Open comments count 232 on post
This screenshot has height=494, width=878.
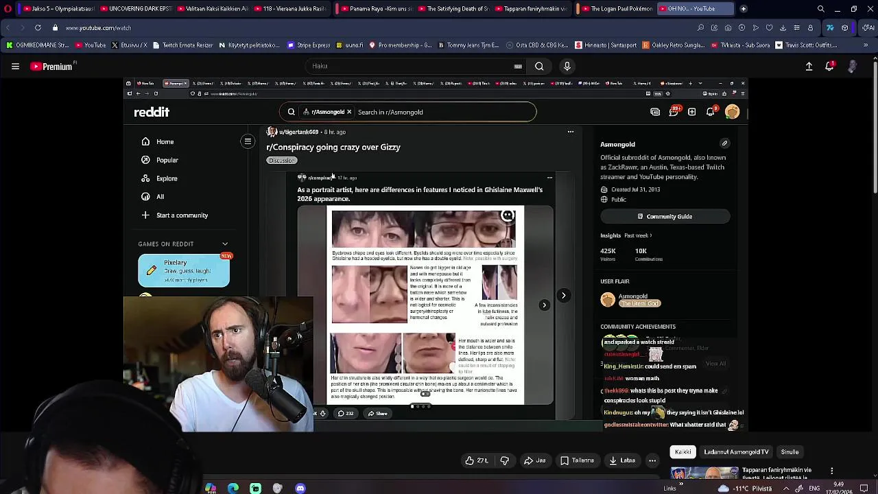click(x=346, y=414)
